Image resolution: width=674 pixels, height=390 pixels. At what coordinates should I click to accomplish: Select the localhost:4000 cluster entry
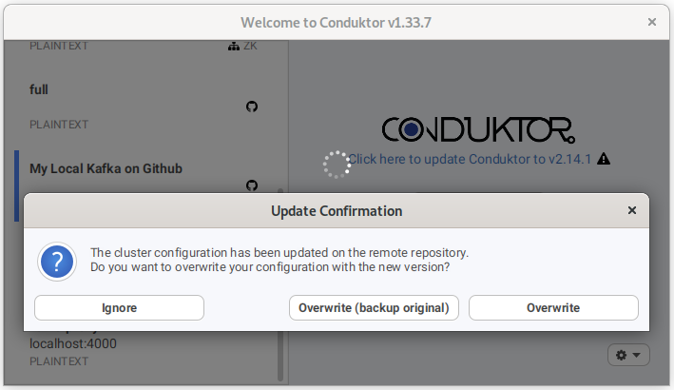pyautogui.click(x=145, y=350)
